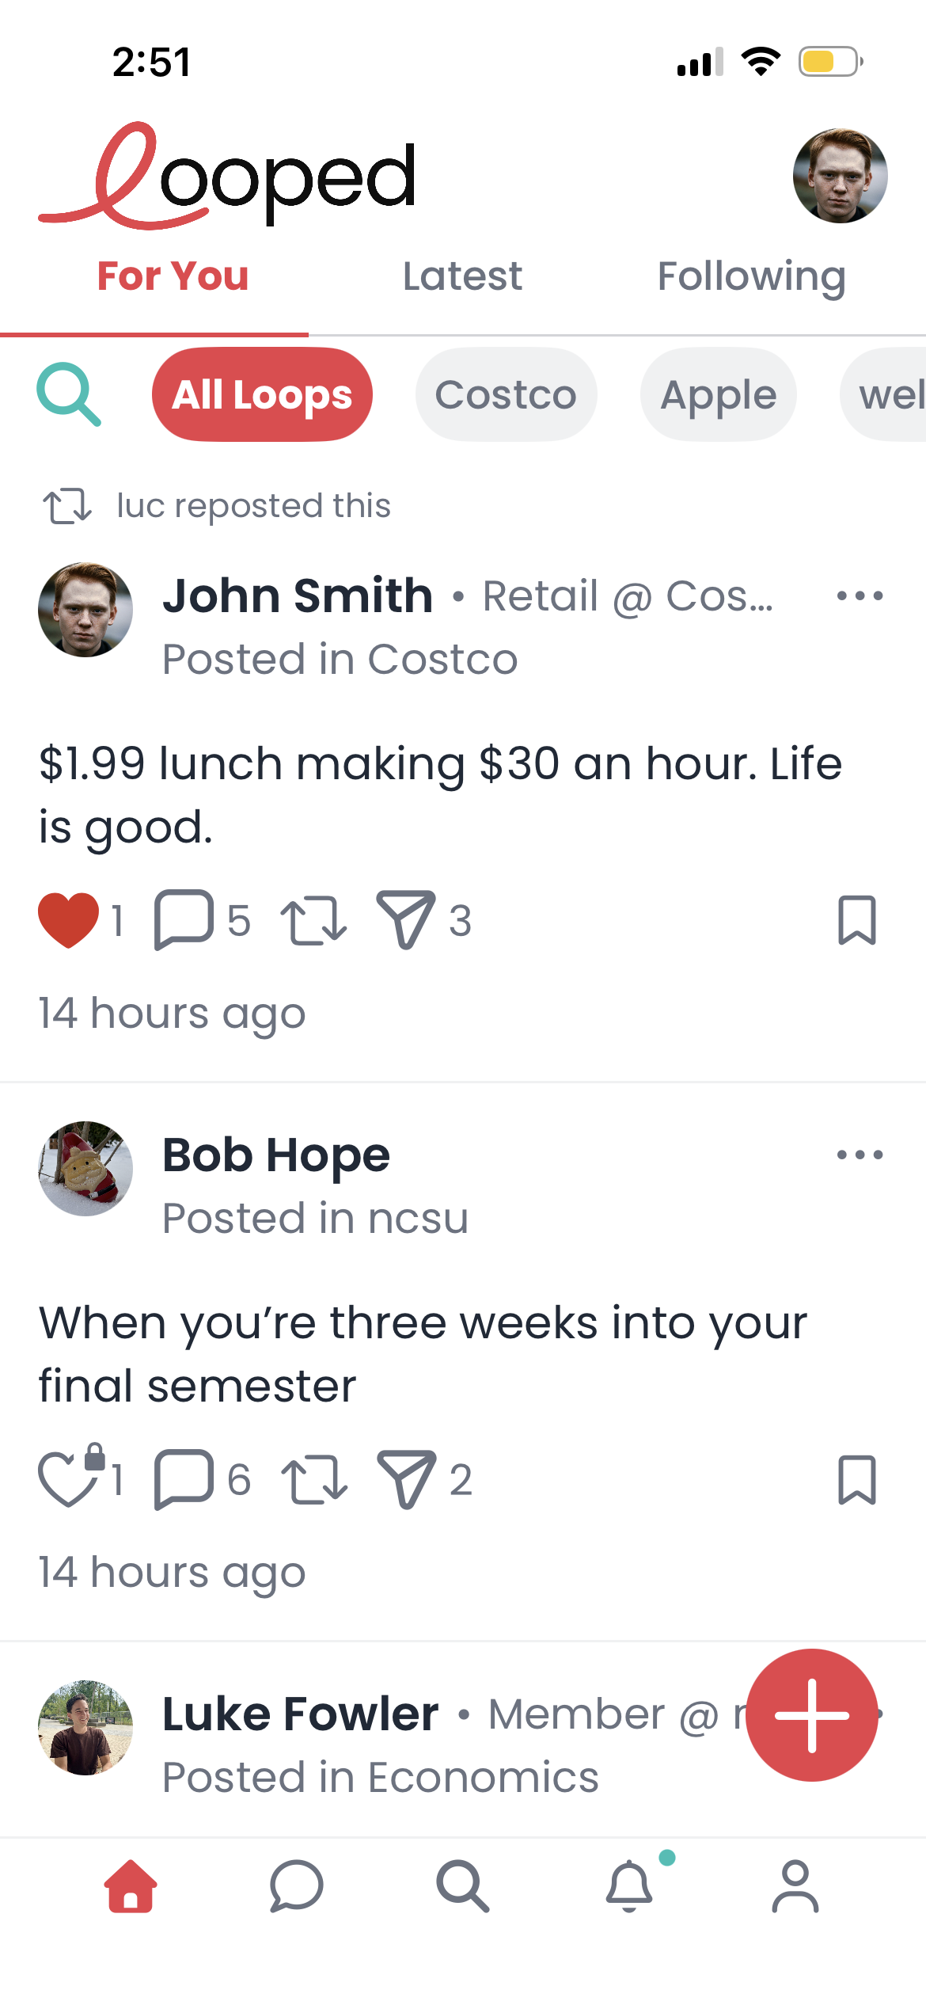Screen dimensions: 926x2005
Task: Go to profile tab in bottom bar
Action: tap(795, 1886)
